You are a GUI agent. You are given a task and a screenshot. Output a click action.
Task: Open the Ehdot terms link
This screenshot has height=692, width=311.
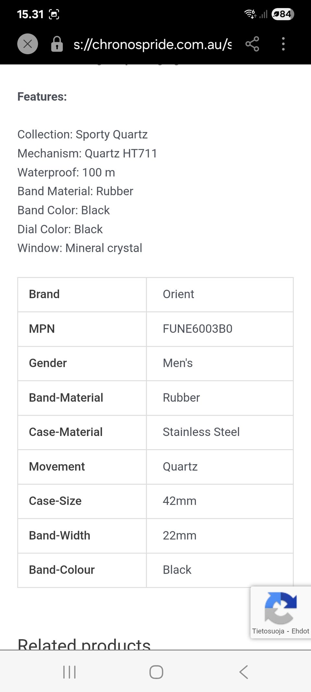click(300, 631)
